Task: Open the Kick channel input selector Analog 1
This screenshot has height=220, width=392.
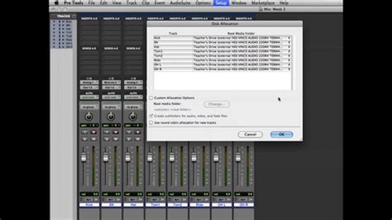Action: point(89,82)
